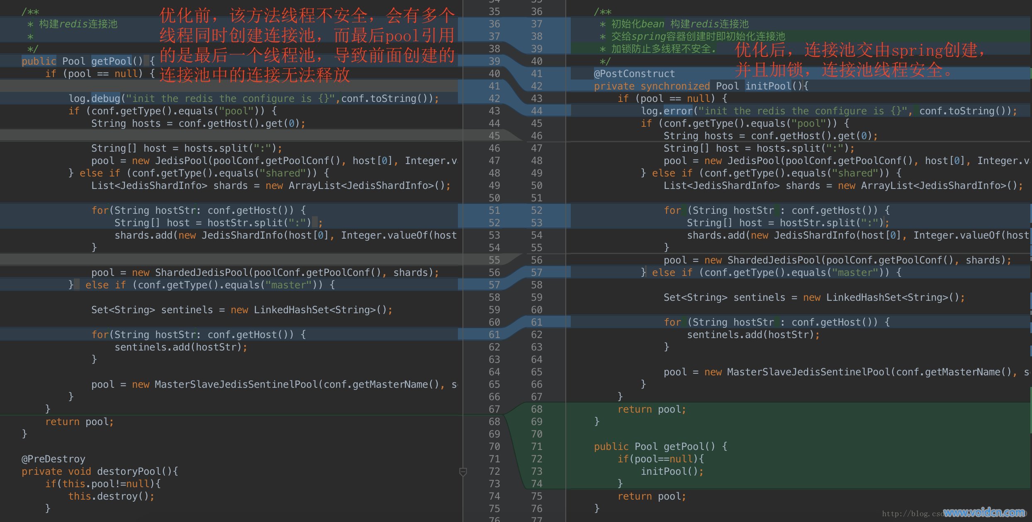Screen dimensions: 1032x522
Task: Click 'equals("pool")' line in right pane
Action: click(x=745, y=123)
